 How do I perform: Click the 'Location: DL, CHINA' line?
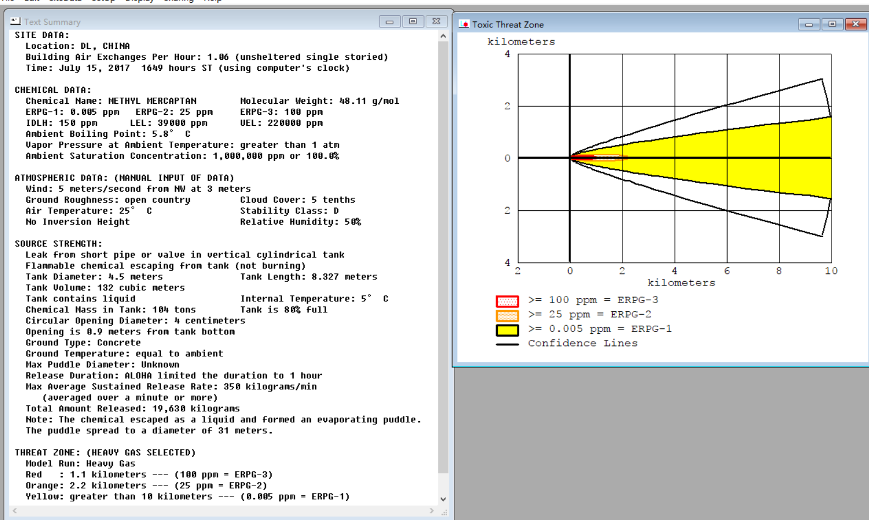point(78,46)
